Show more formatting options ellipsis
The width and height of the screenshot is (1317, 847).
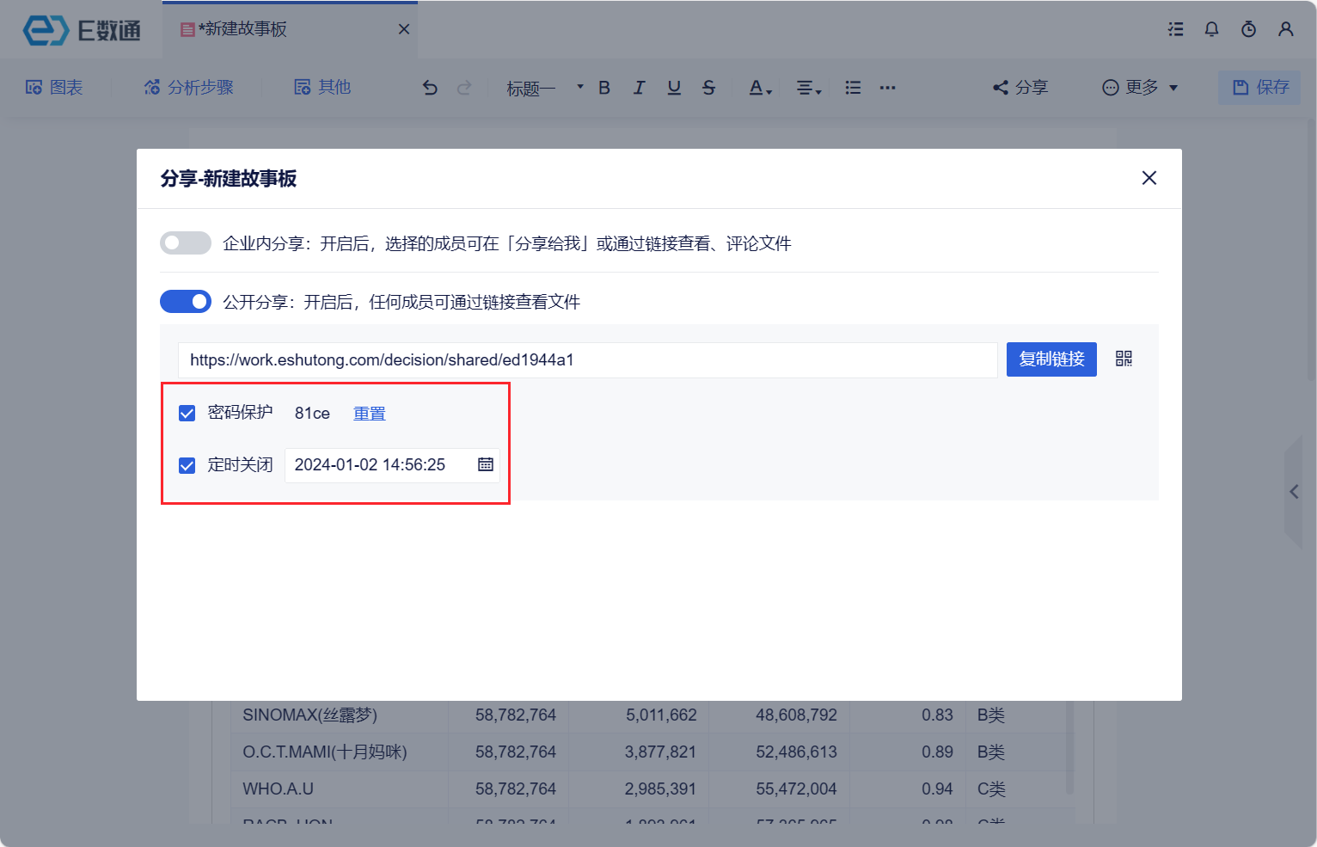point(888,88)
